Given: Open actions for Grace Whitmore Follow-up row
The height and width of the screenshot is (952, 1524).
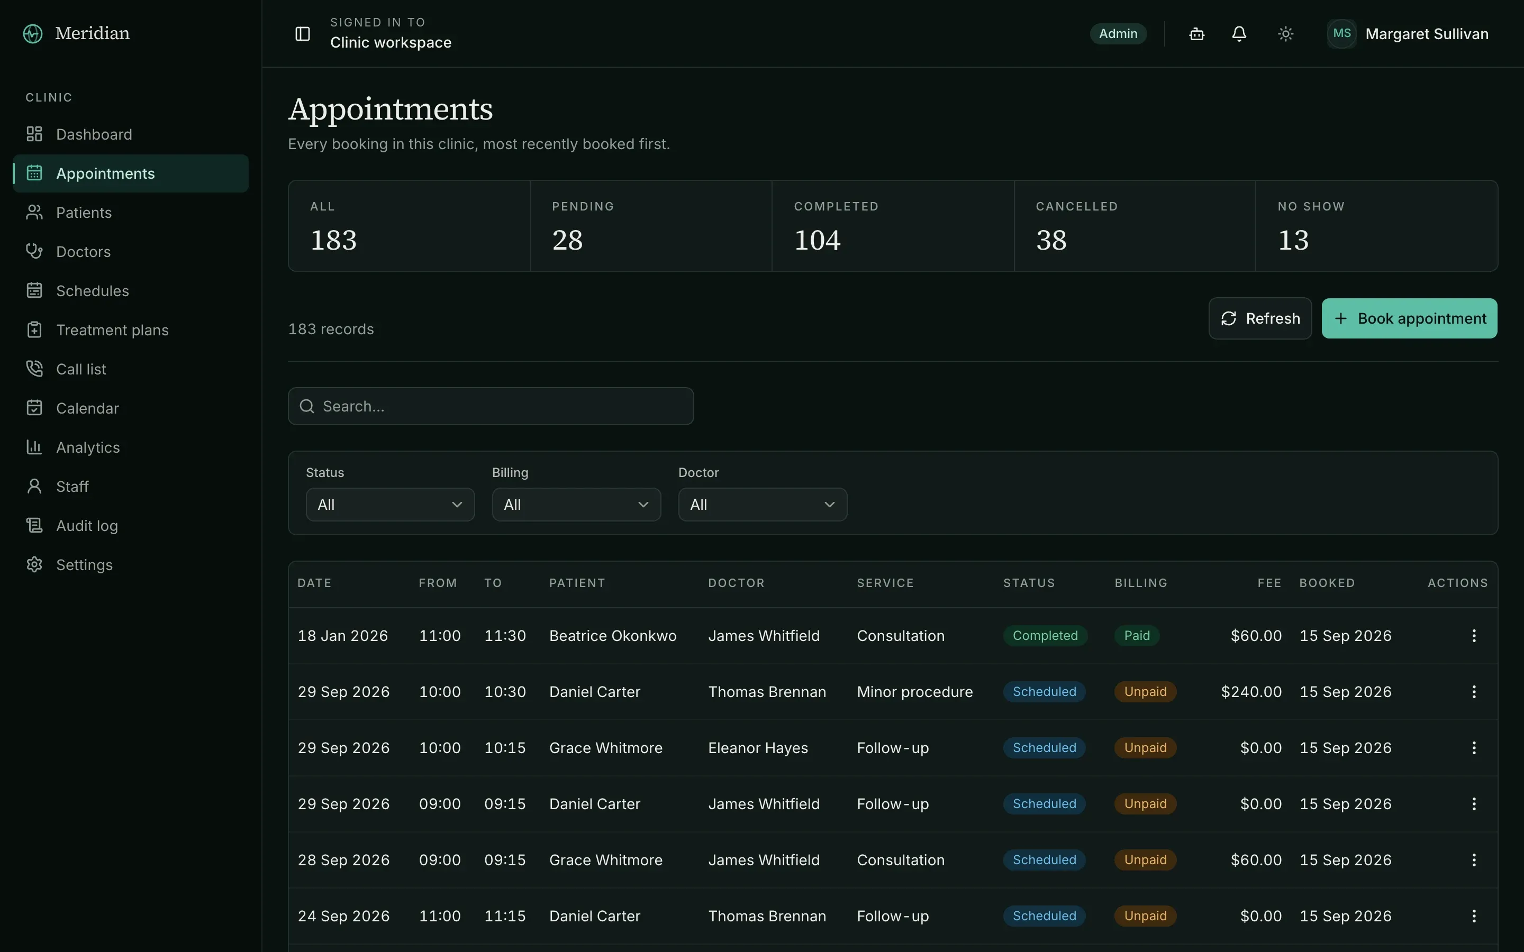Looking at the screenshot, I should click(1474, 747).
